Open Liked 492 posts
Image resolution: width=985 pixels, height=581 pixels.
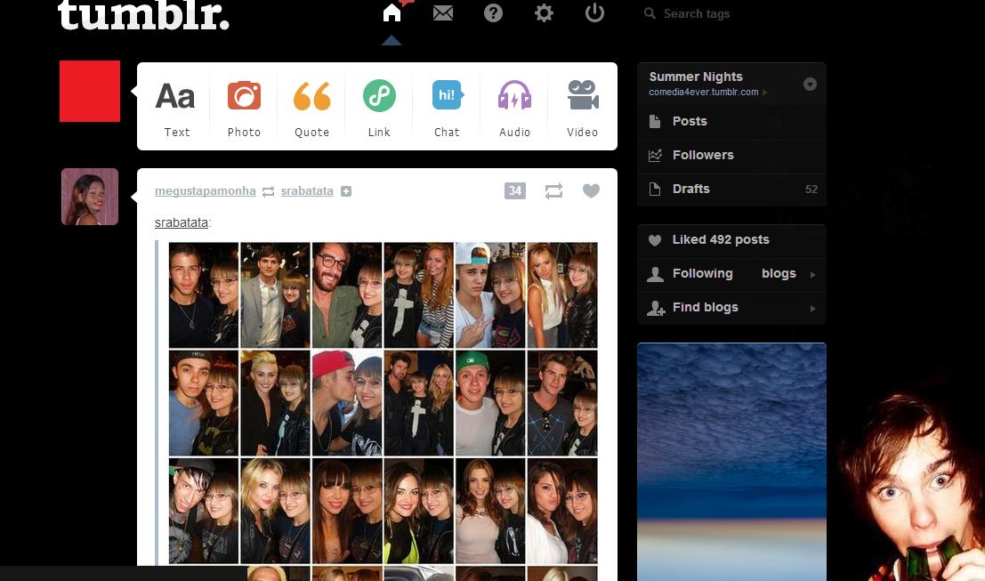coord(731,240)
